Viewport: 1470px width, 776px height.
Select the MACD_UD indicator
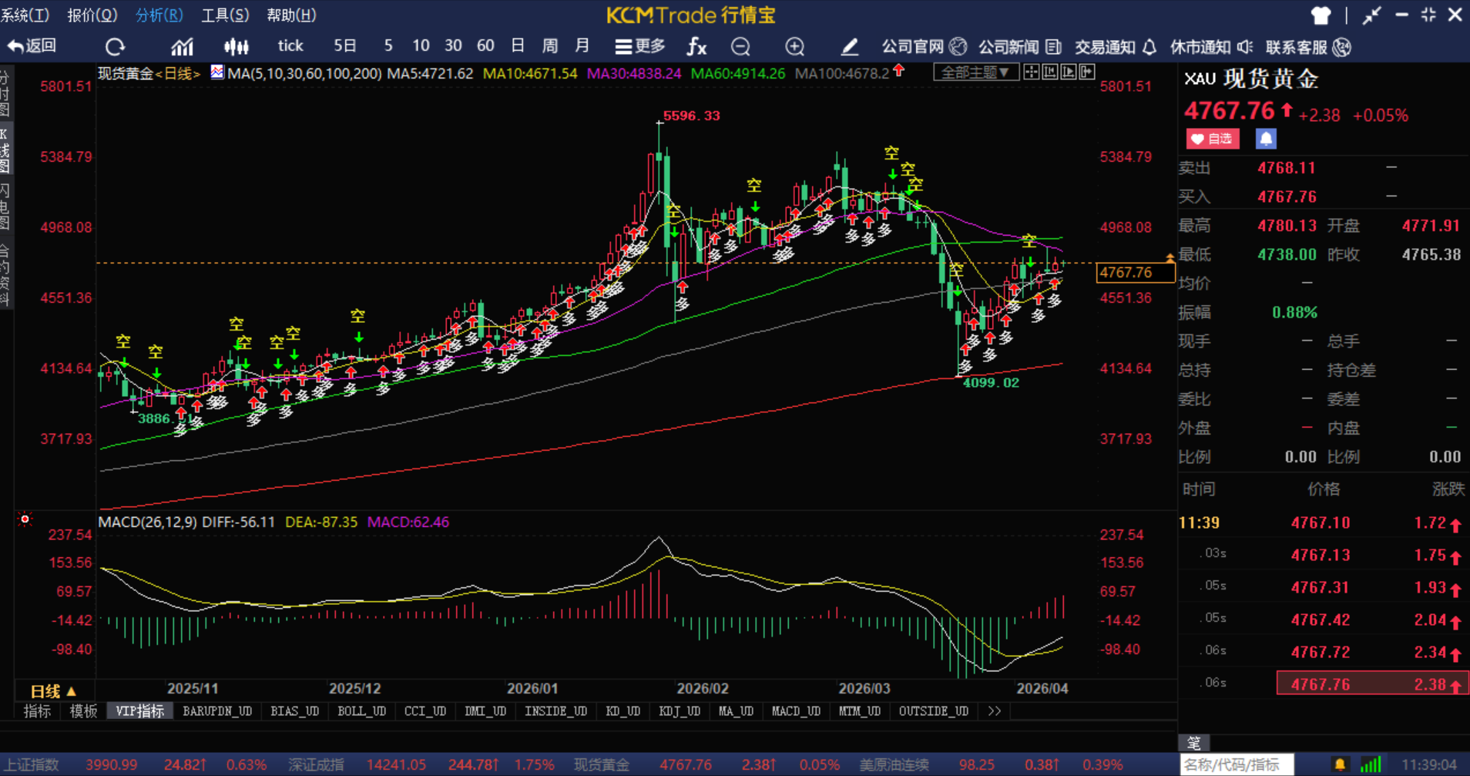pyautogui.click(x=797, y=711)
